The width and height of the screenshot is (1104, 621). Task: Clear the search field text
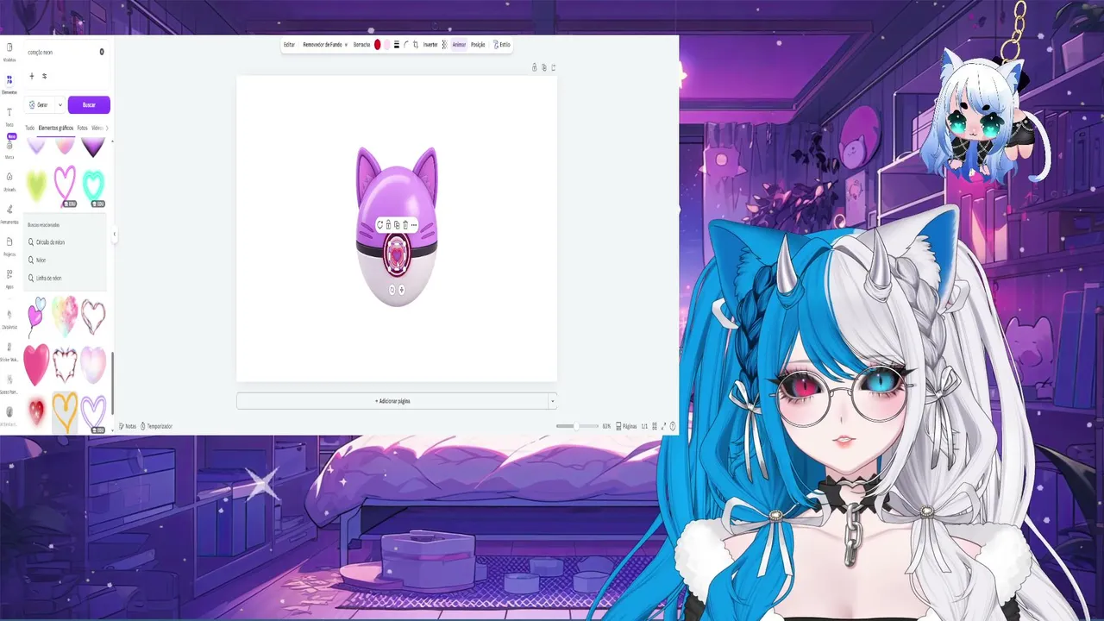pyautogui.click(x=102, y=52)
